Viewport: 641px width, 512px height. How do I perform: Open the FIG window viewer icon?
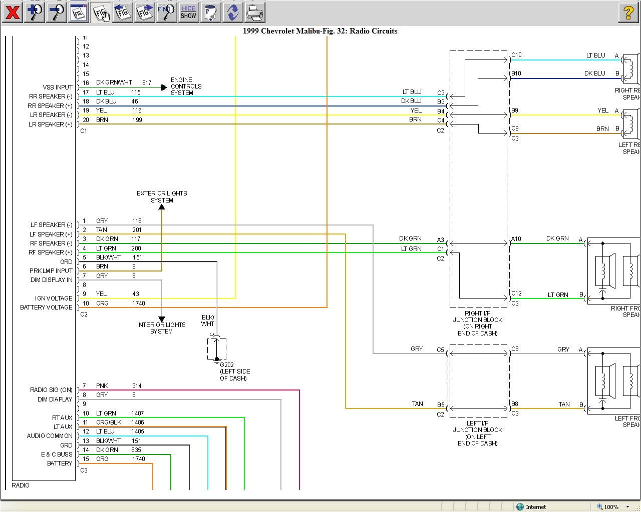78,12
